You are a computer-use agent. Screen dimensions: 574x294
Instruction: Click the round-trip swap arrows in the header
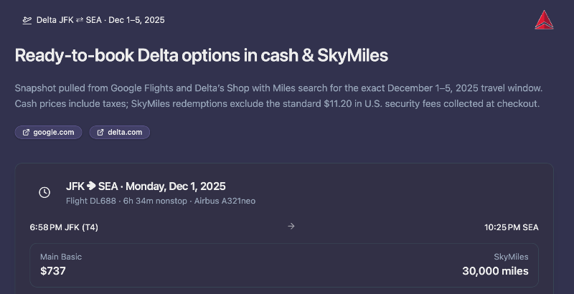78,20
